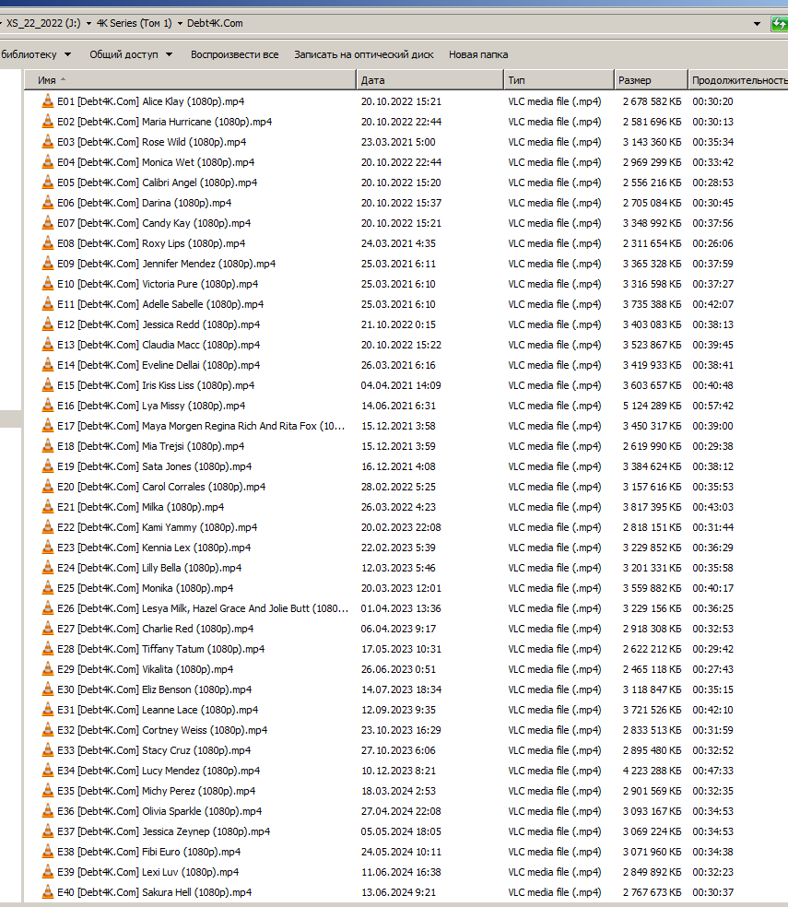Select file E19 Sata Jones (1080p).mp4
The width and height of the screenshot is (788, 919).
coord(155,466)
